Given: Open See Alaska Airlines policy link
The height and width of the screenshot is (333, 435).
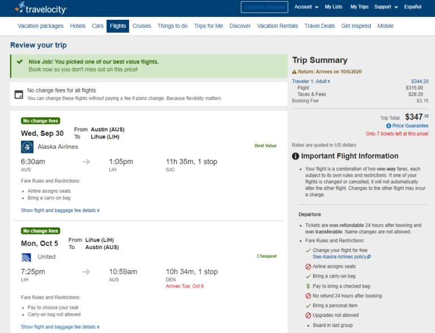Looking at the screenshot, I should [342, 257].
